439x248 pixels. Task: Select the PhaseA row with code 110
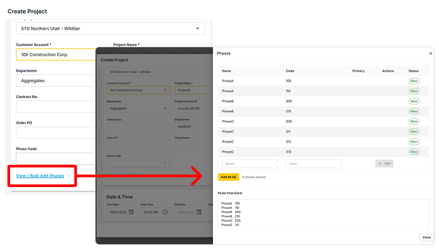323,91
